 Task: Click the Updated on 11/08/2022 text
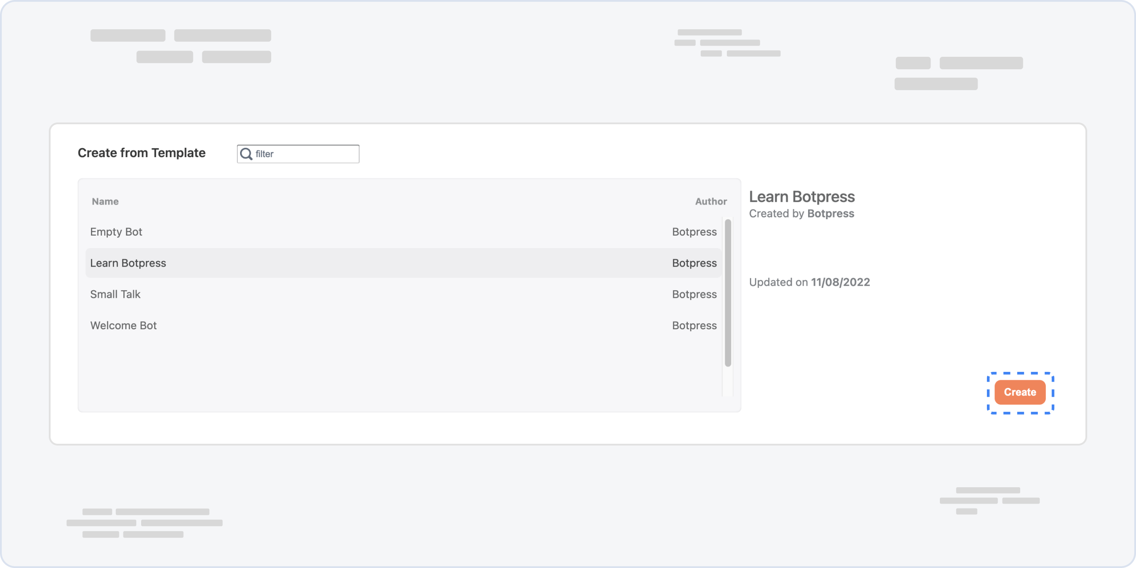tap(809, 282)
